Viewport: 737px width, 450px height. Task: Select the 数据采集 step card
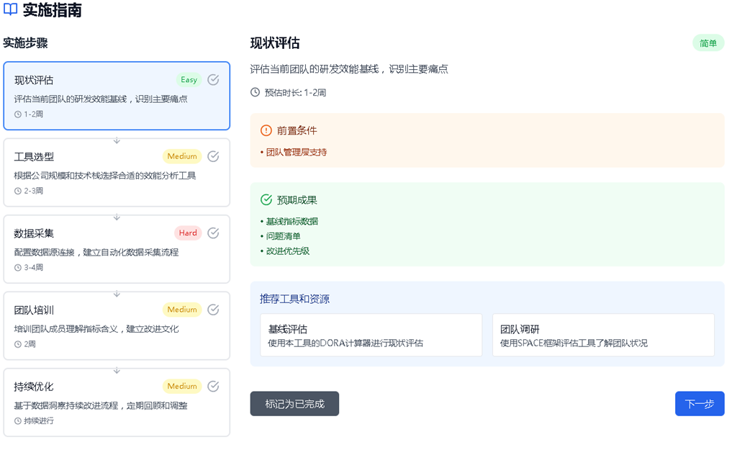pyautogui.click(x=117, y=248)
